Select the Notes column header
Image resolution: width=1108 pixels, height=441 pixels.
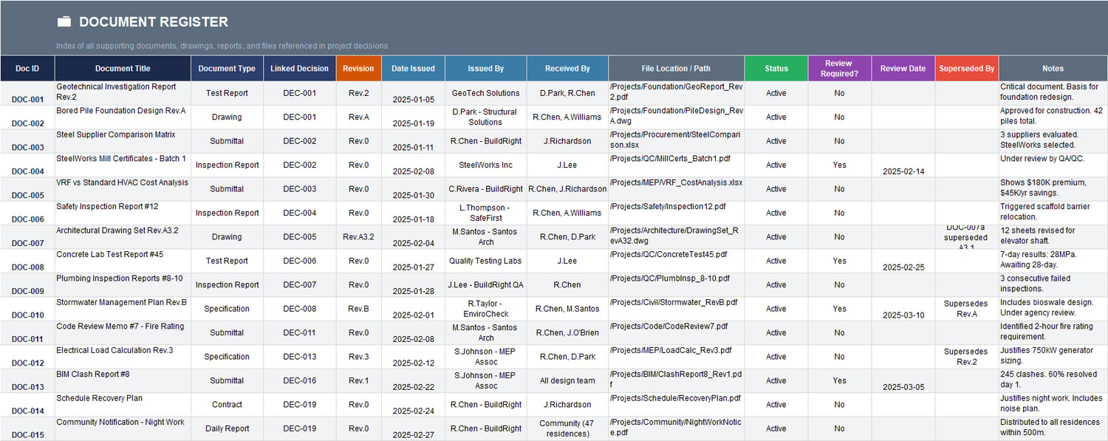pos(1053,68)
